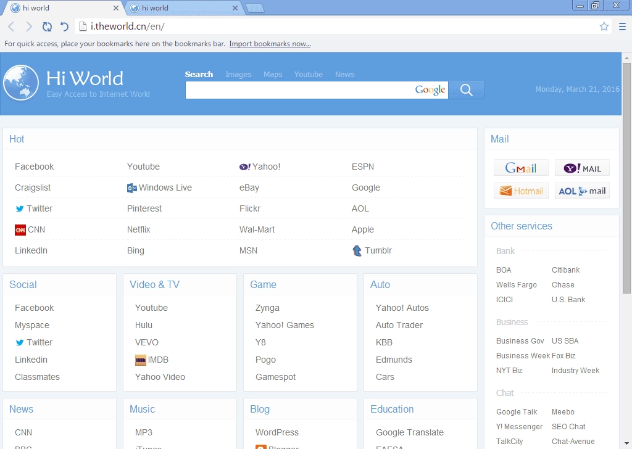Click the page icon in address bar

coord(83,27)
